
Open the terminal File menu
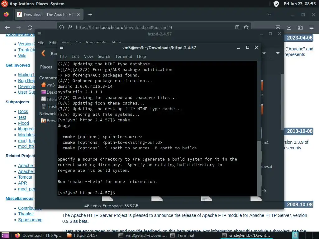tap(63, 57)
